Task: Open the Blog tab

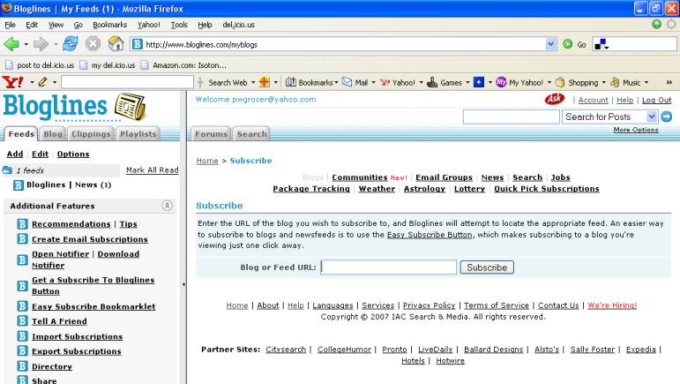Action: click(53, 134)
